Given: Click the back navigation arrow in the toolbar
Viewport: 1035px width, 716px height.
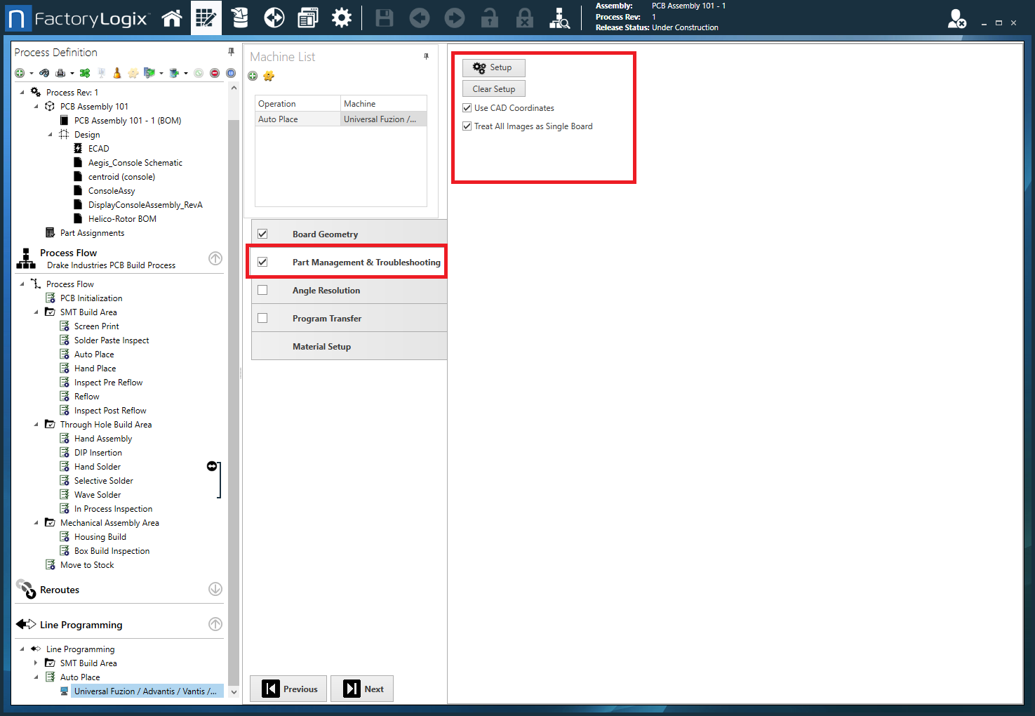Looking at the screenshot, I should 419,18.
